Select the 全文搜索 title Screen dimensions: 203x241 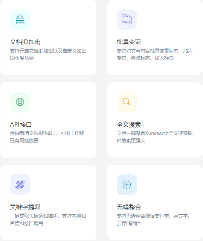point(129,124)
